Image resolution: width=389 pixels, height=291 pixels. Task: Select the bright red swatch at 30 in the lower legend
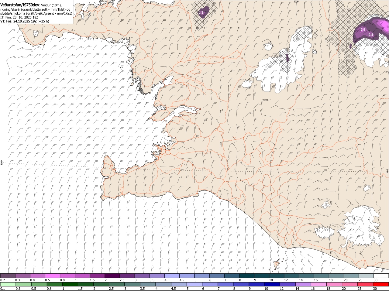coord(381,284)
